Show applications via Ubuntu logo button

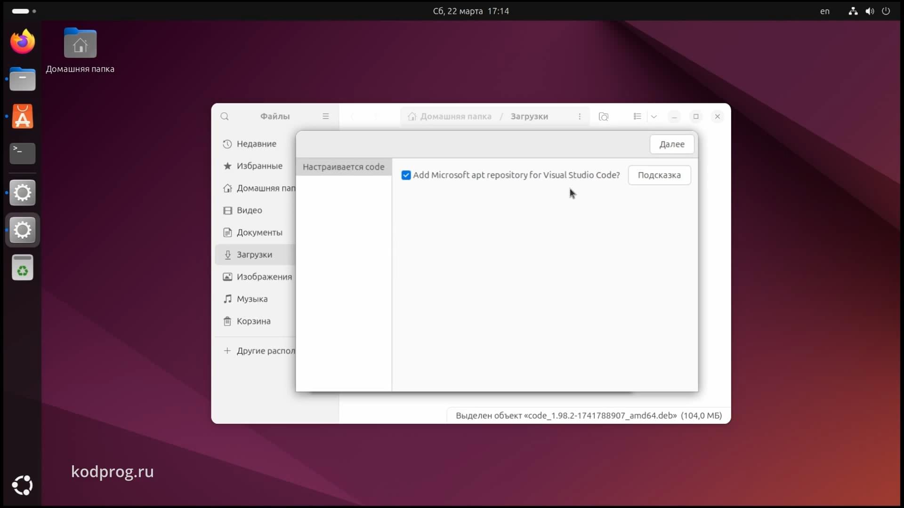(x=23, y=485)
